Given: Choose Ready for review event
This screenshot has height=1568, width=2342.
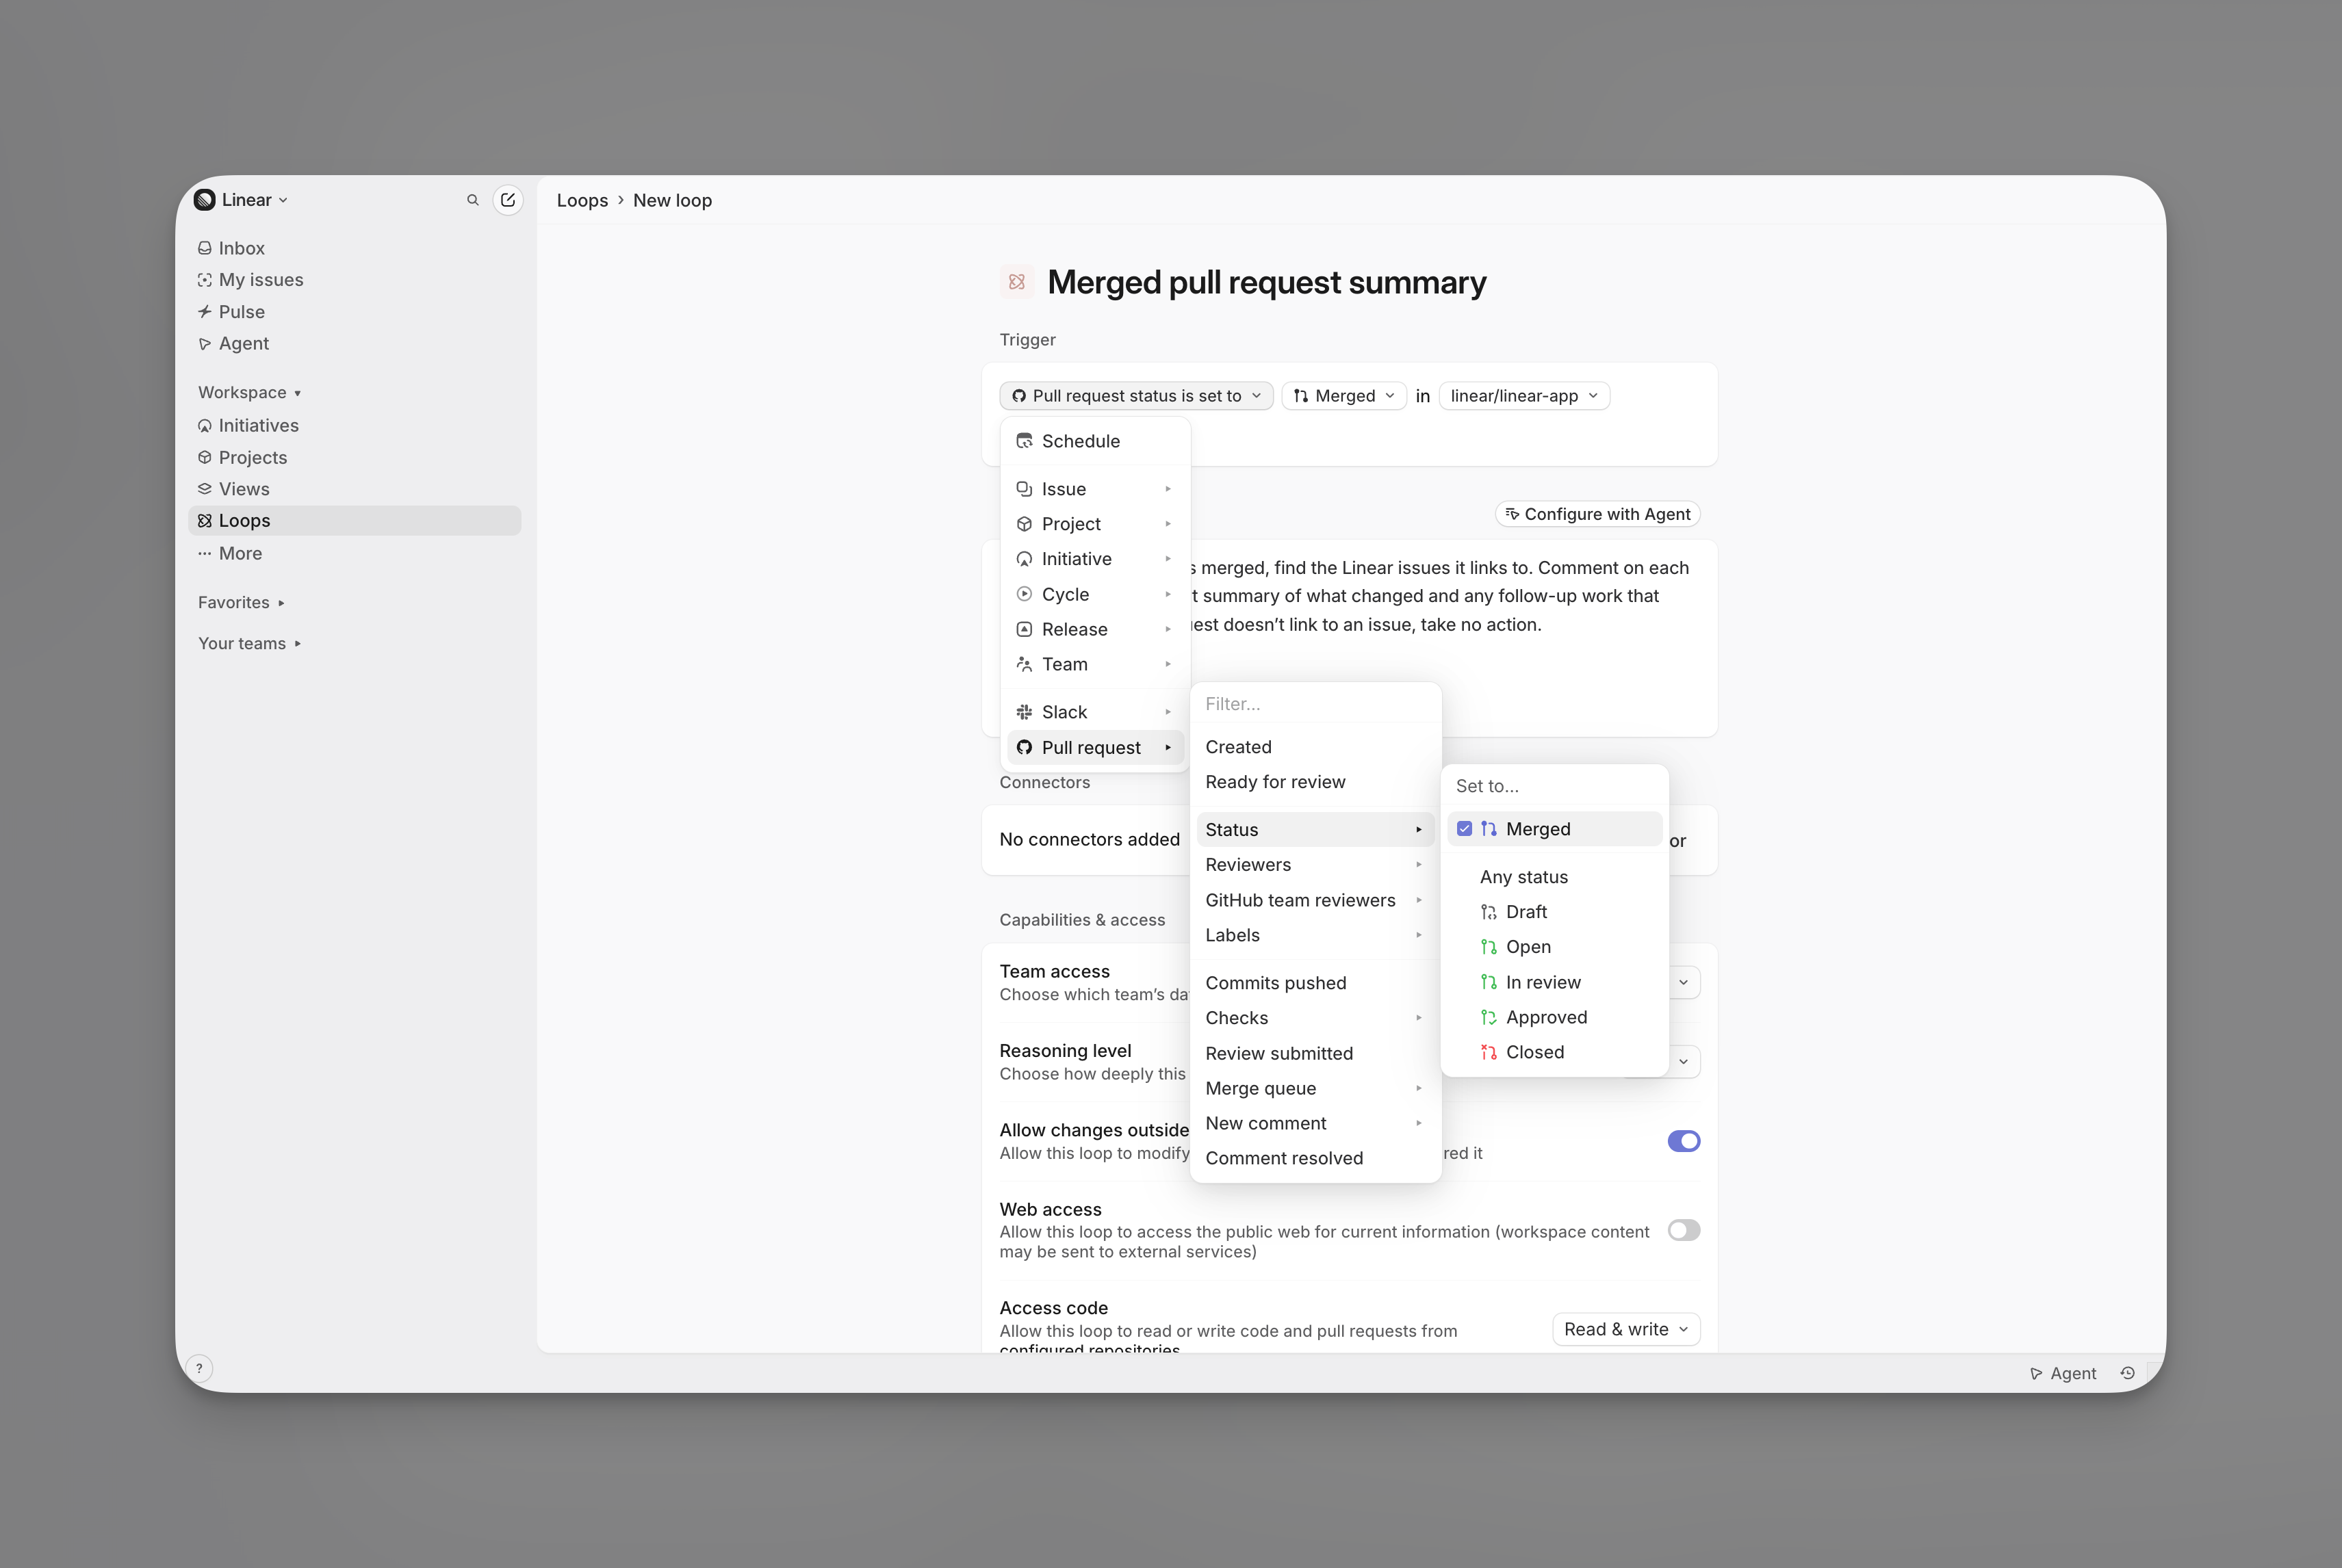Looking at the screenshot, I should 1315,782.
